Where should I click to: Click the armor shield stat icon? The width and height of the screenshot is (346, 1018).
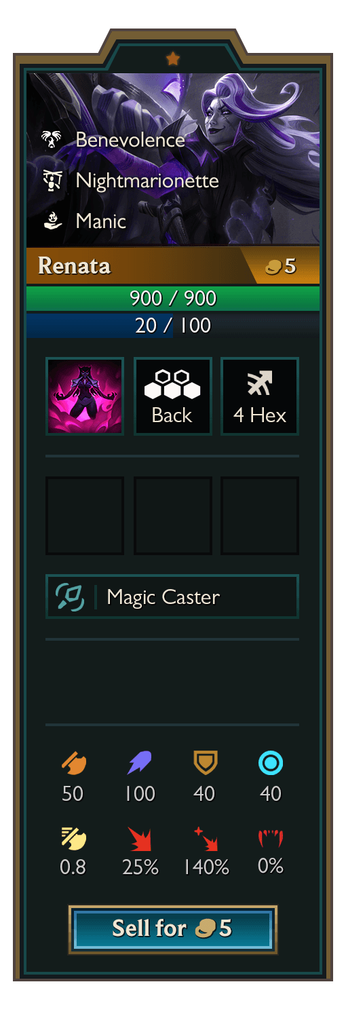coord(204,764)
